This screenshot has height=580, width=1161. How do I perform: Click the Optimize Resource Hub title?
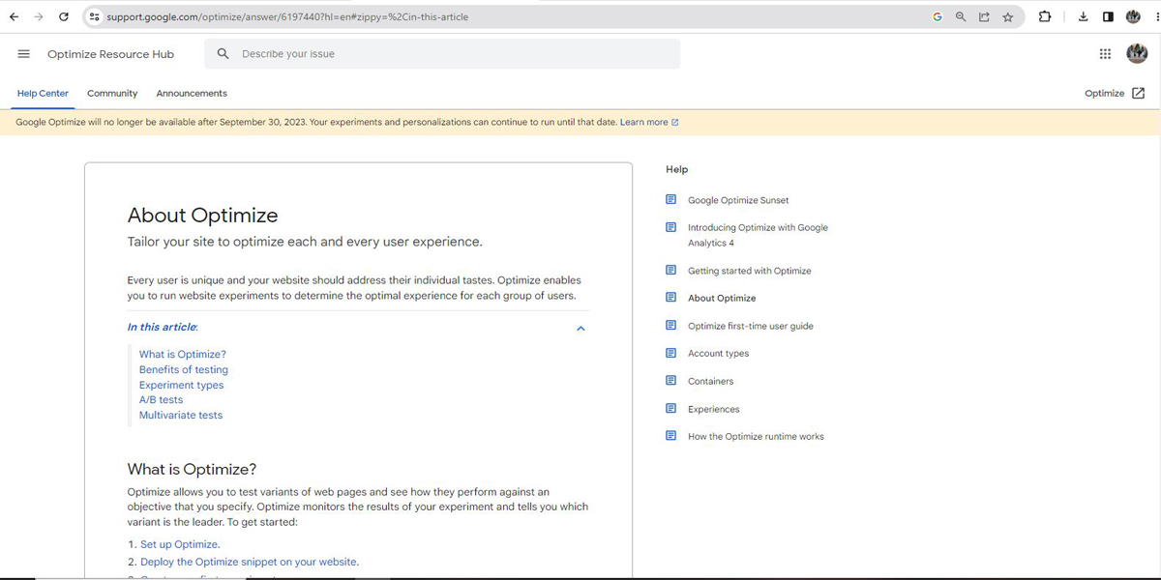pyautogui.click(x=110, y=54)
